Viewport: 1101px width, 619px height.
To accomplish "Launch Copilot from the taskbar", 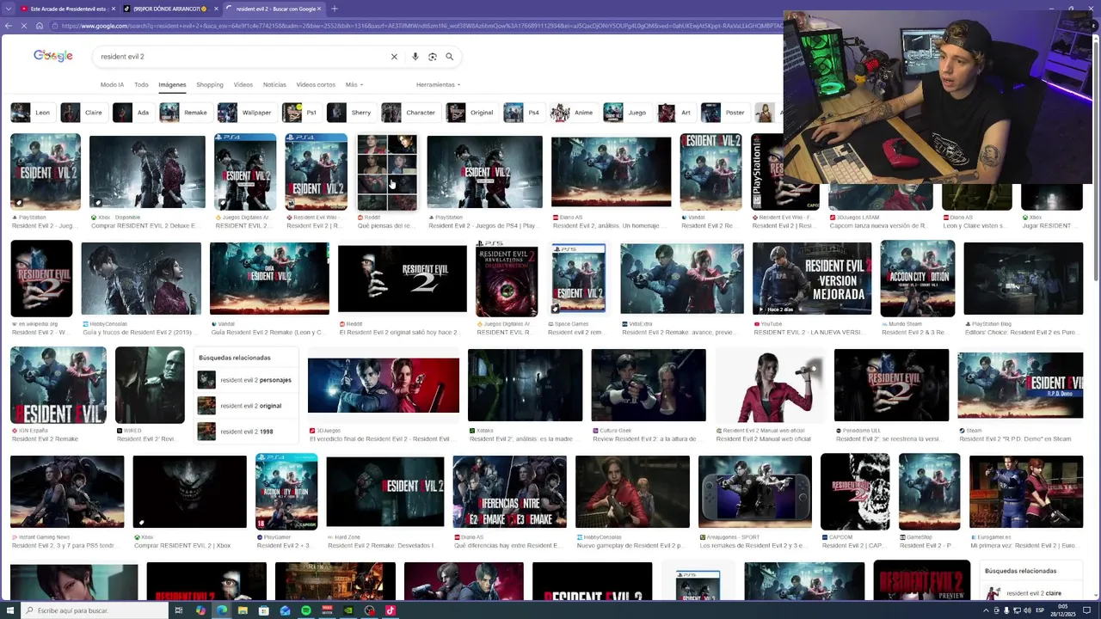I will [200, 610].
